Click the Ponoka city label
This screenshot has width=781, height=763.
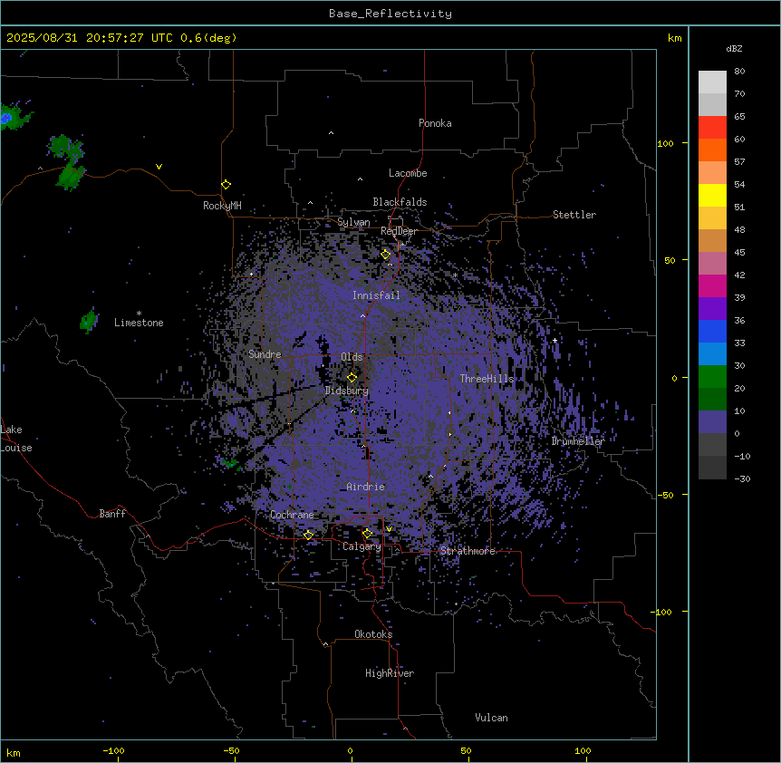click(435, 123)
